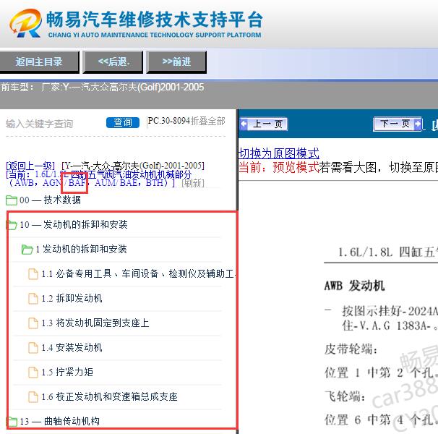Go forward with >>前进 button

(176, 61)
